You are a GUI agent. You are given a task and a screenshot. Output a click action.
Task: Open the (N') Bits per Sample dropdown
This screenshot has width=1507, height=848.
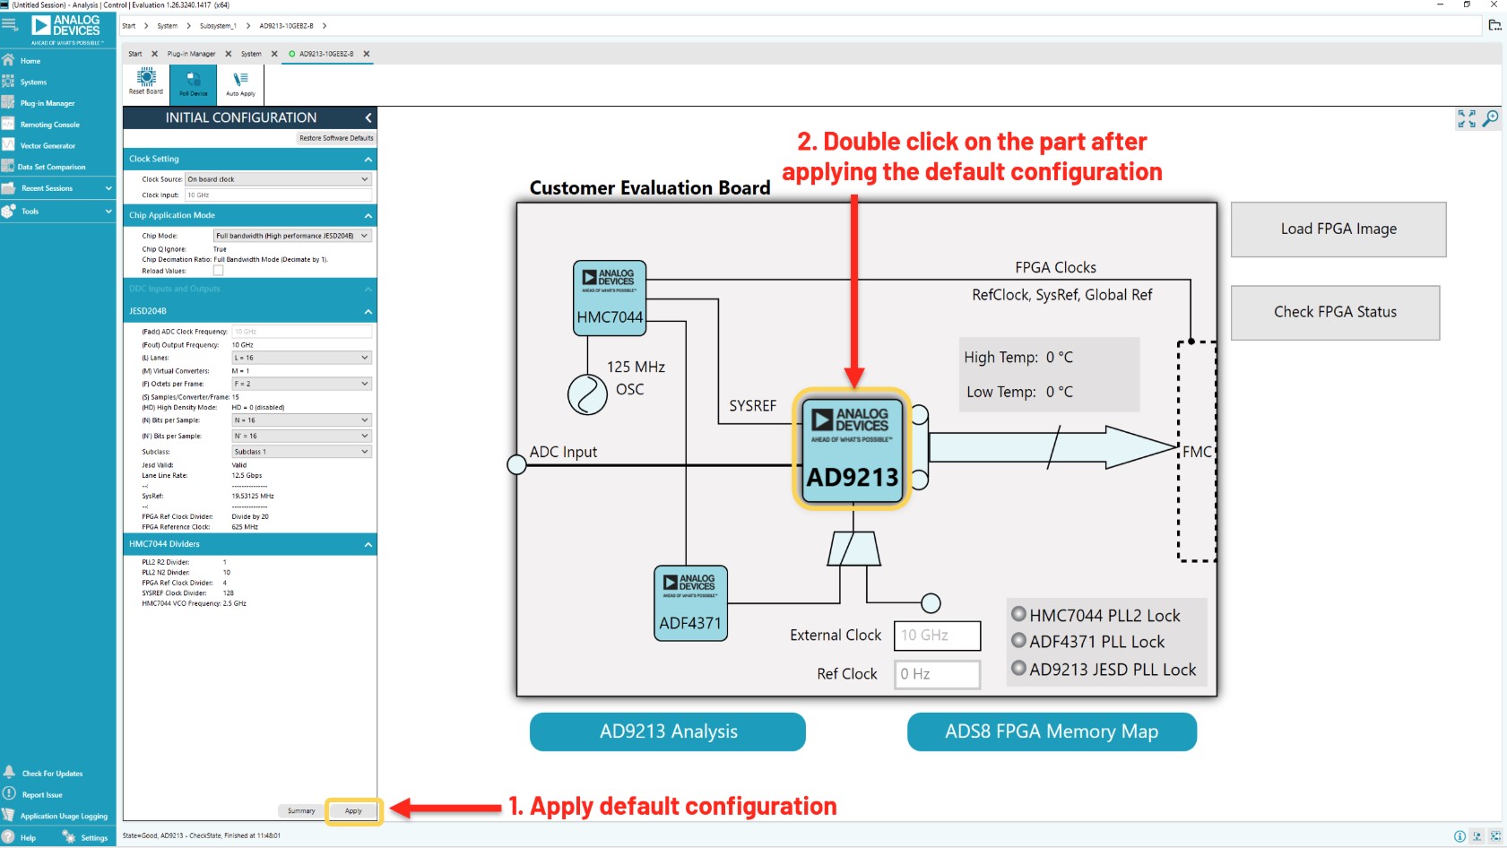click(x=301, y=437)
